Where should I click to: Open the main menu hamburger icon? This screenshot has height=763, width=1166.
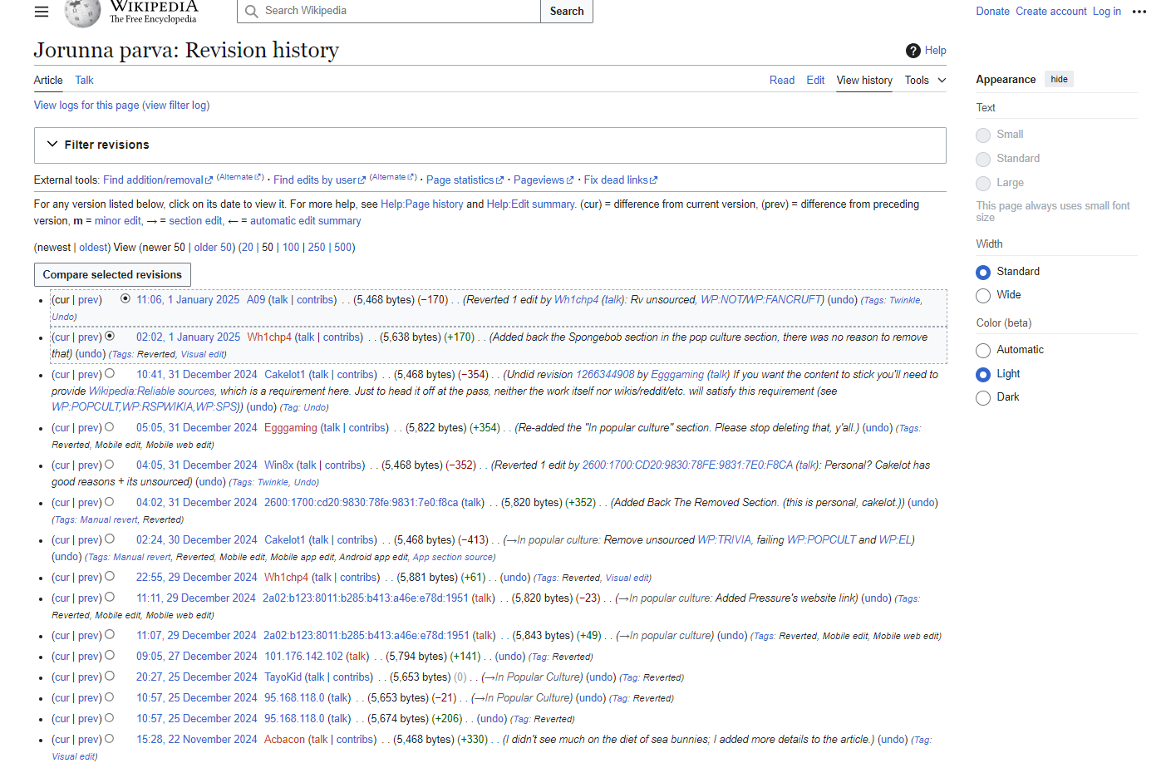pos(42,12)
